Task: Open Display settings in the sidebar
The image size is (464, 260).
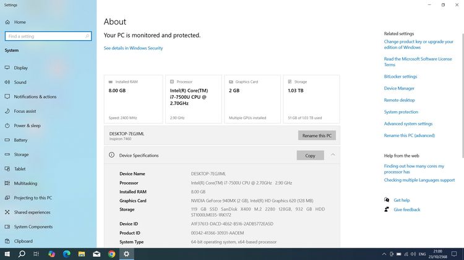Action: 20,68
